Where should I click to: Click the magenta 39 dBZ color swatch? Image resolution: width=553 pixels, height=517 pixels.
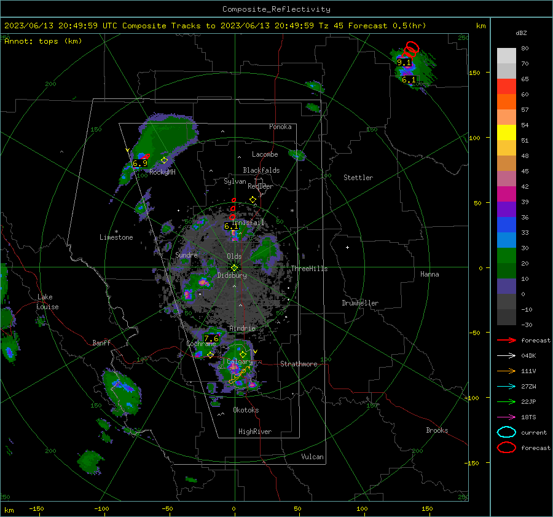click(x=506, y=194)
